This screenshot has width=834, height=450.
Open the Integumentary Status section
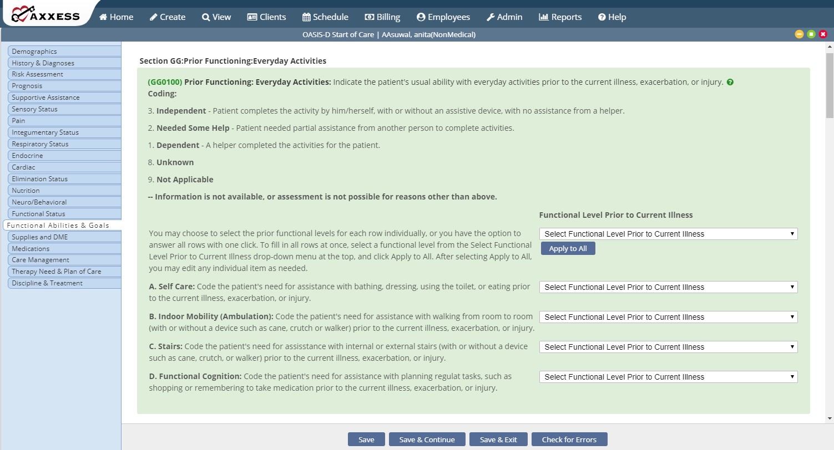tap(64, 132)
